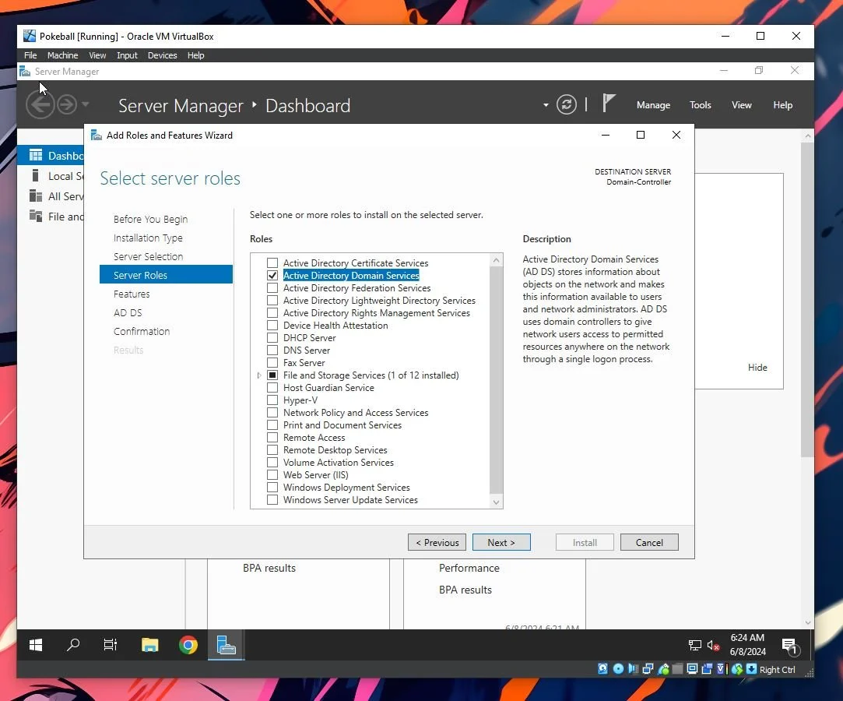
Task: Go to the Features step
Action: coord(132,294)
